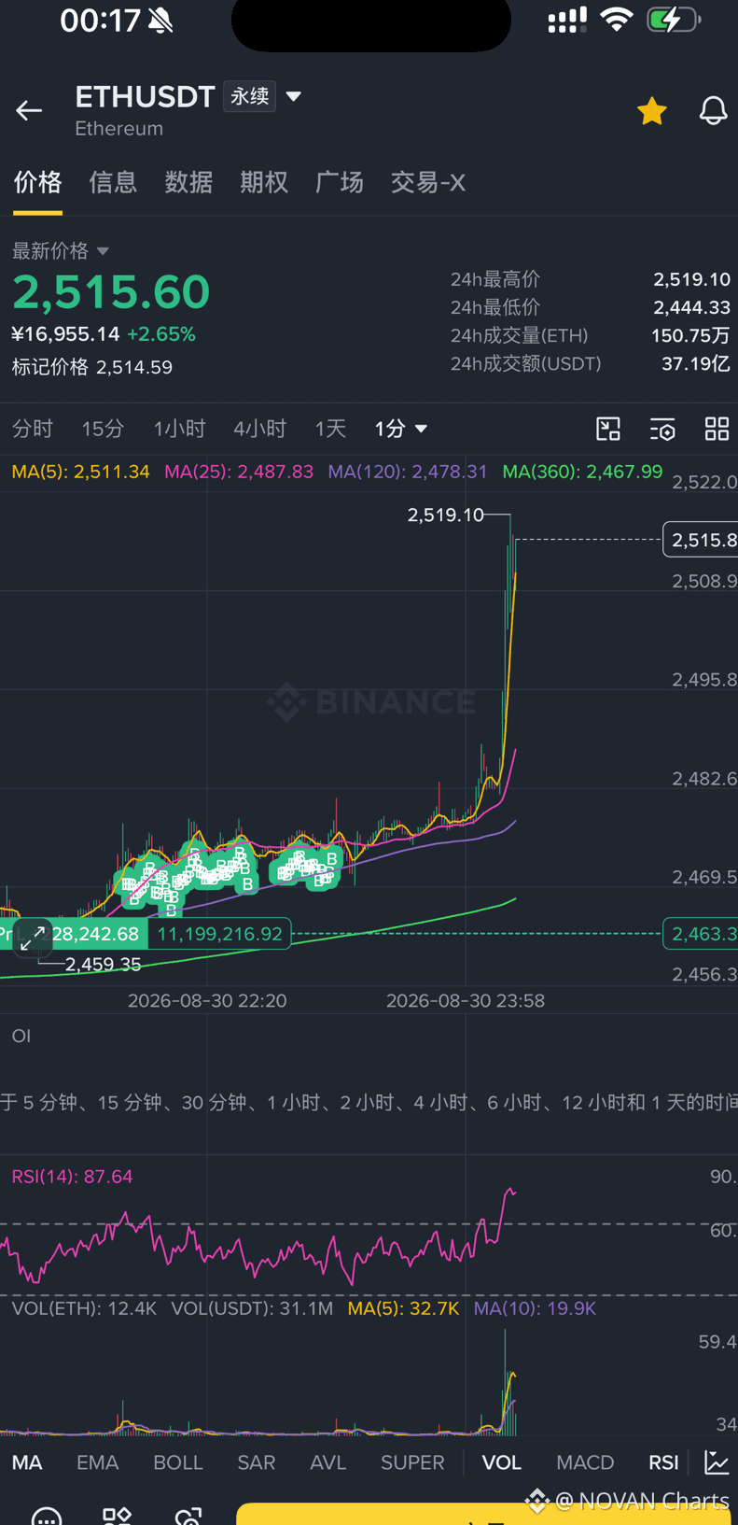Tap the volume MA(5): 32.7K label

click(403, 1308)
